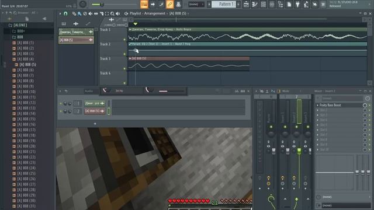Open the tempo tapper icon
374x210 pixels.
coord(306,4)
